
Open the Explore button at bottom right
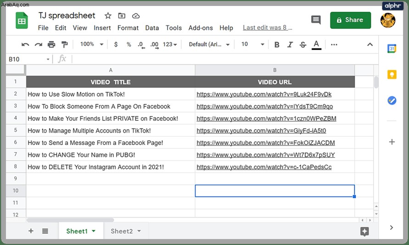point(364,231)
